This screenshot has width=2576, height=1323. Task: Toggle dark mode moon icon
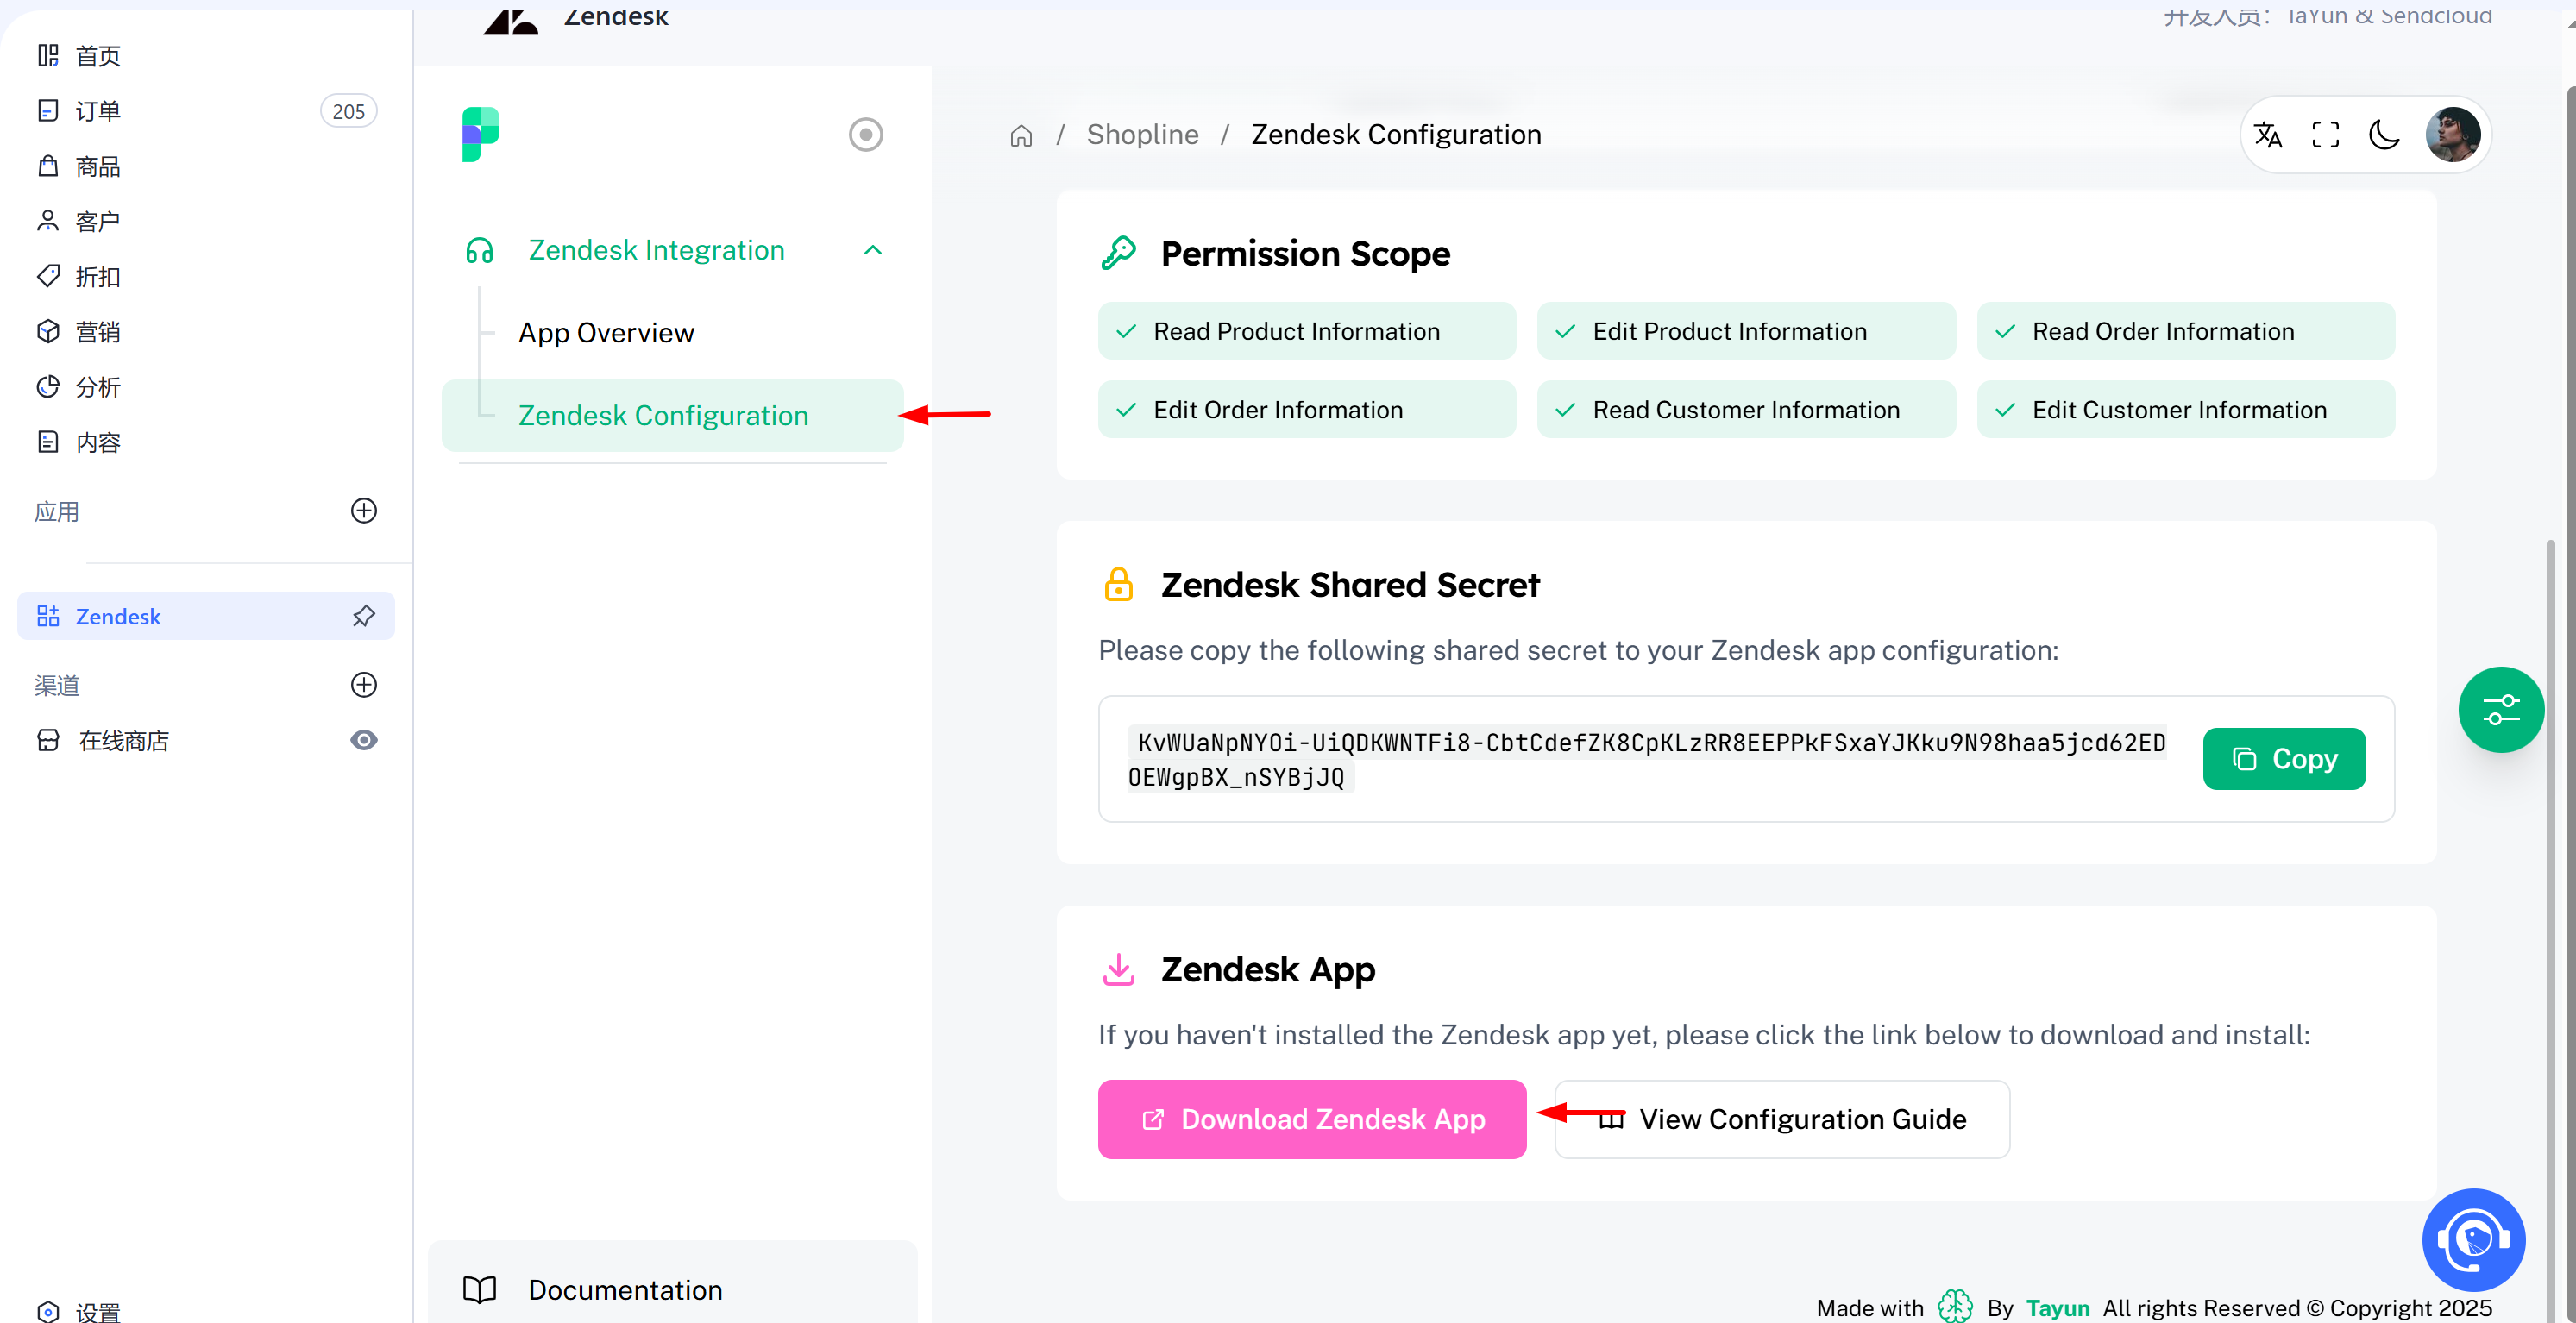[2385, 134]
